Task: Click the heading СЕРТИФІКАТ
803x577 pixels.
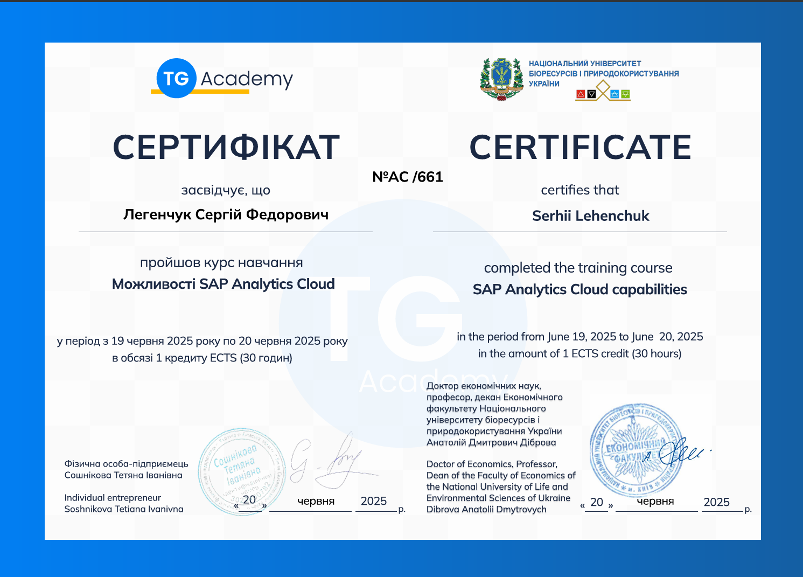Action: pos(226,147)
